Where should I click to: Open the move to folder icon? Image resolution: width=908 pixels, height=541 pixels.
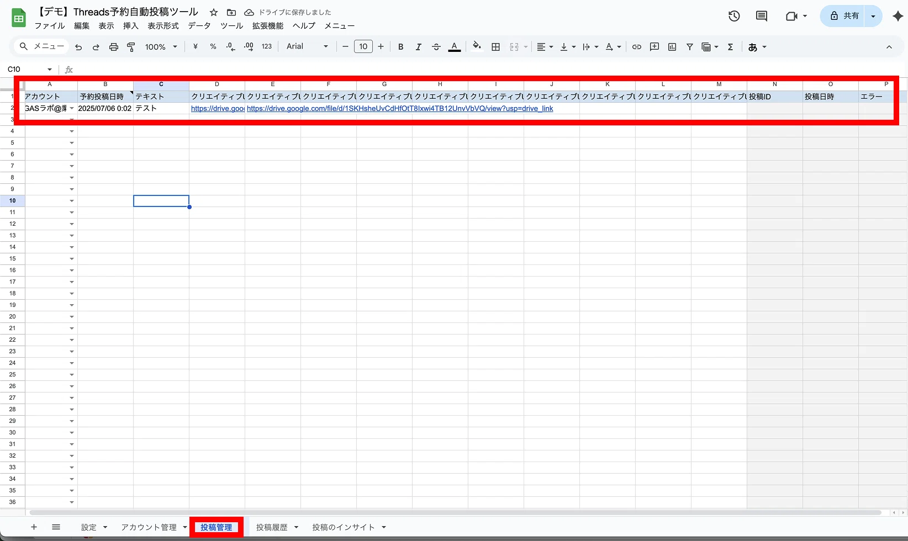point(231,12)
